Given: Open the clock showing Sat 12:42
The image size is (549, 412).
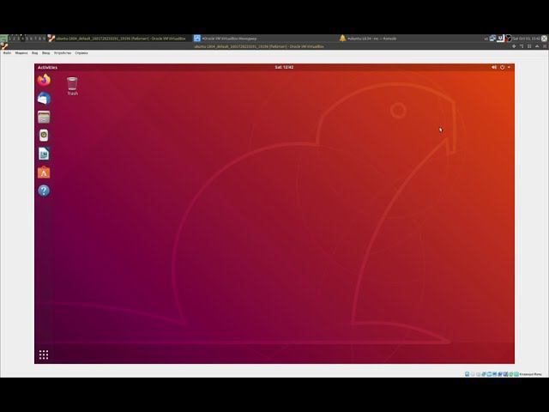Looking at the screenshot, I should click(284, 67).
